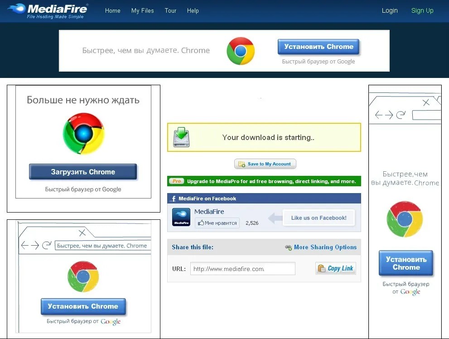The image size is (449, 339).
Task: Click the MediaFire Facebook page avatar
Action: tap(181, 217)
